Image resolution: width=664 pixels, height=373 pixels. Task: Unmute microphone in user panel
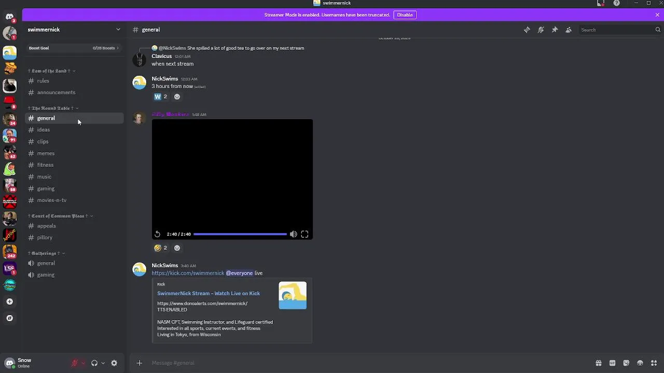click(75, 363)
